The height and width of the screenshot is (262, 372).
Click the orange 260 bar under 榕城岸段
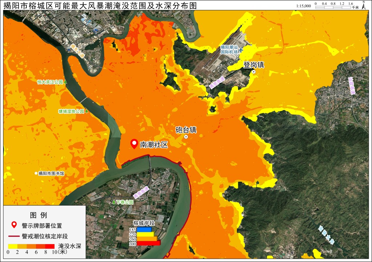pyautogui.click(x=147, y=239)
